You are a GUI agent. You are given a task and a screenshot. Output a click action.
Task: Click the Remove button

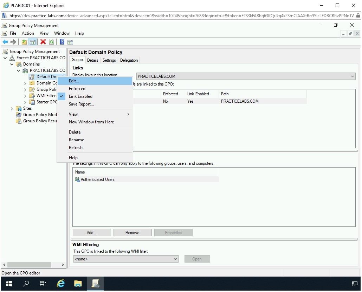(132, 233)
